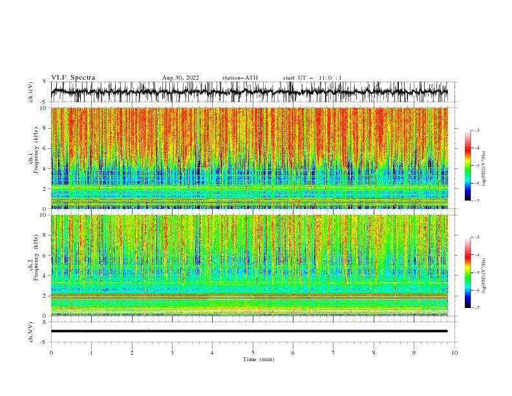This screenshot has width=512, height=396.
Task: Click time axis tick label "9"
Action: coord(414,353)
